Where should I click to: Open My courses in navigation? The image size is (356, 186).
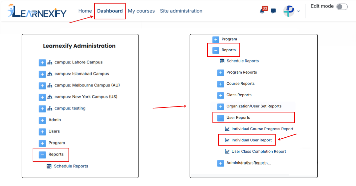pos(141,11)
